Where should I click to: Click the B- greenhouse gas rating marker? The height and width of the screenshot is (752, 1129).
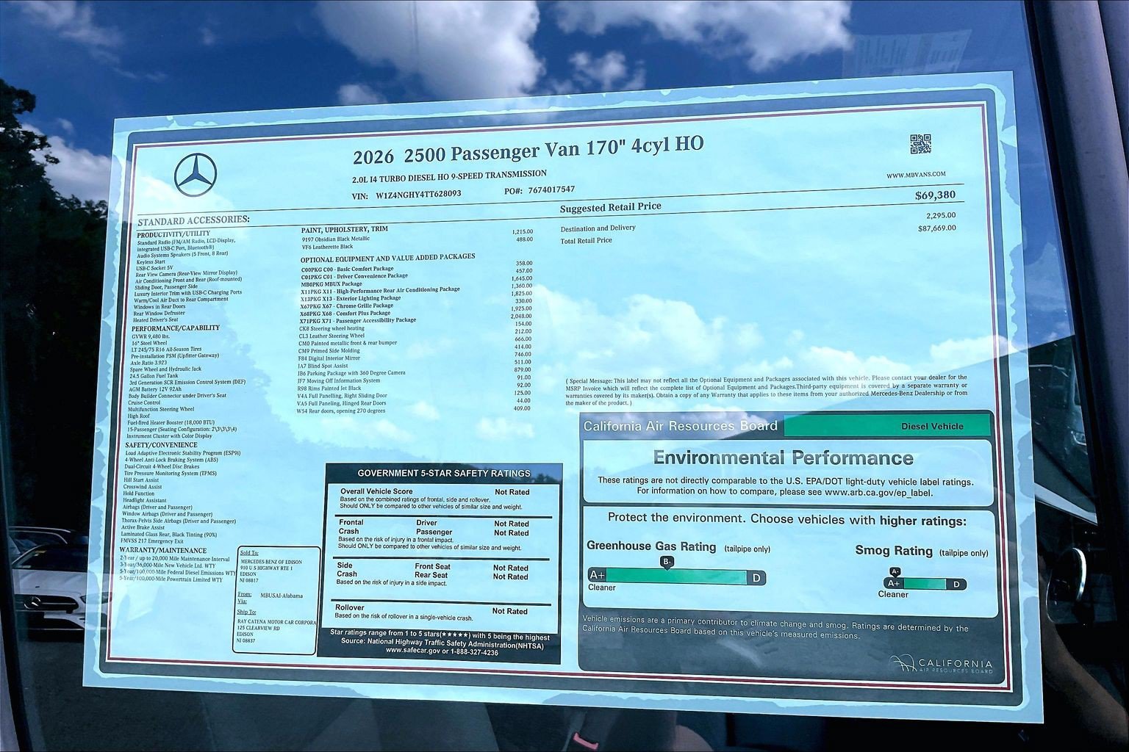tap(667, 562)
